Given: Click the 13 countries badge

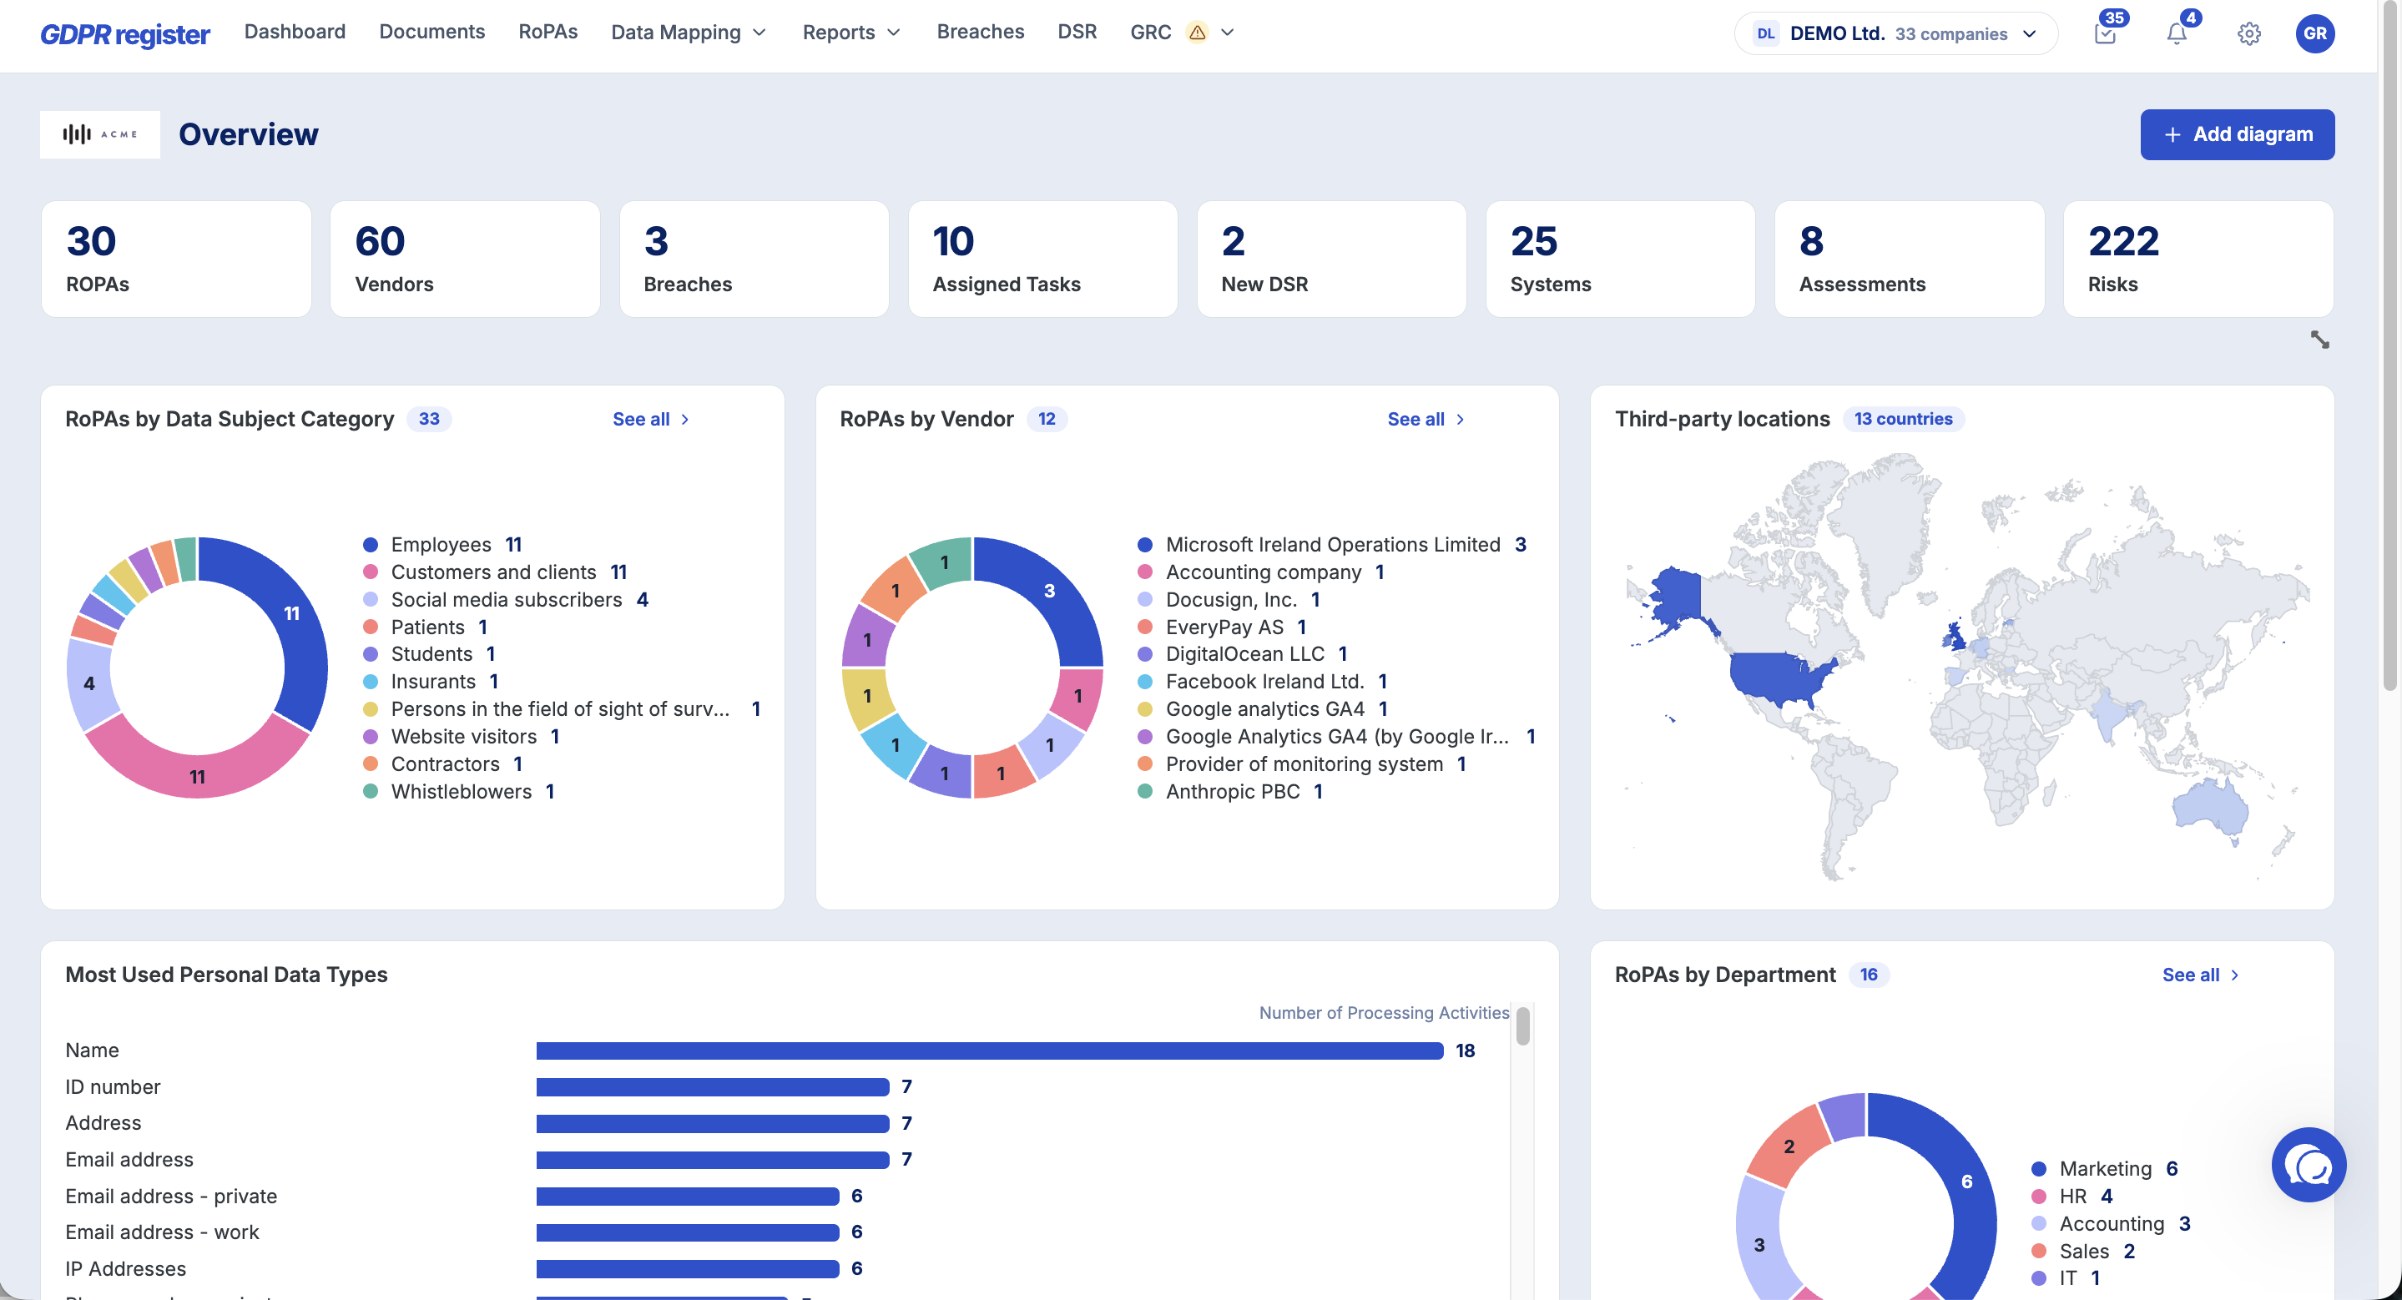Looking at the screenshot, I should tap(1903, 420).
